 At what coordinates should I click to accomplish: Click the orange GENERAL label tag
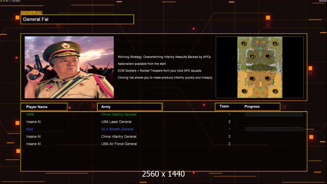pos(32,13)
